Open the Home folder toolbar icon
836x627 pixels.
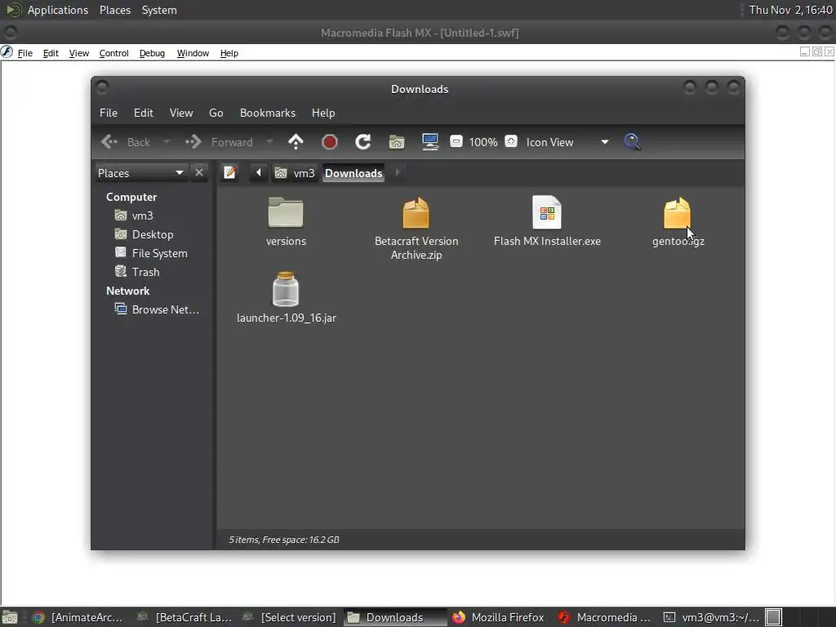point(397,142)
